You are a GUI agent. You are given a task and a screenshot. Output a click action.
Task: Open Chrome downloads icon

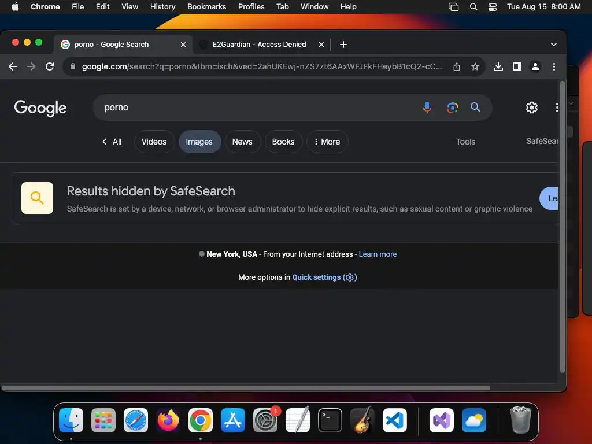[x=498, y=67]
